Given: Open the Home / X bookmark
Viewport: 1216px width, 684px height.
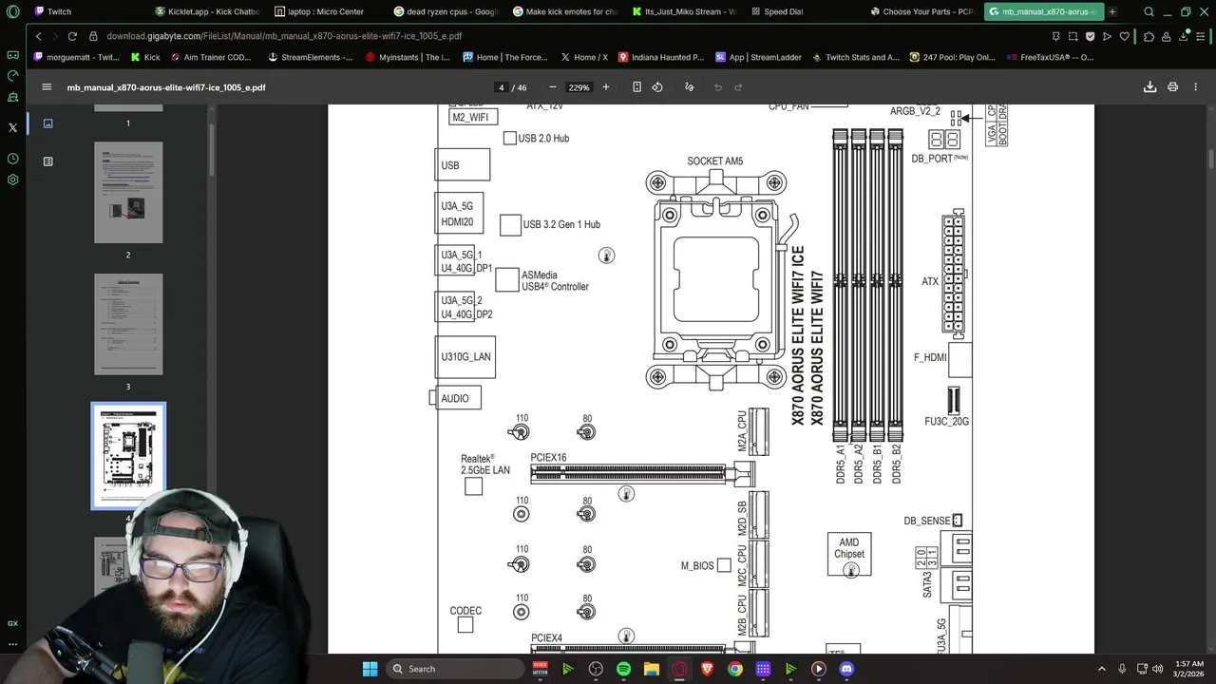Looking at the screenshot, I should (x=584, y=57).
